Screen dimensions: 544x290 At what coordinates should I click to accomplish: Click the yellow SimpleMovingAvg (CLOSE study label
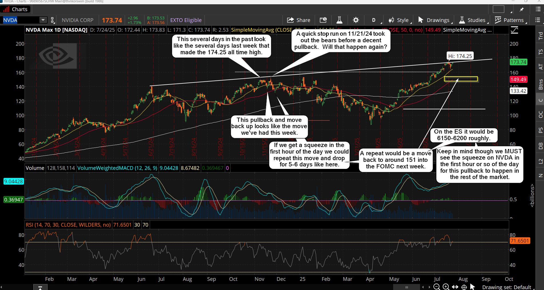pos(261,30)
